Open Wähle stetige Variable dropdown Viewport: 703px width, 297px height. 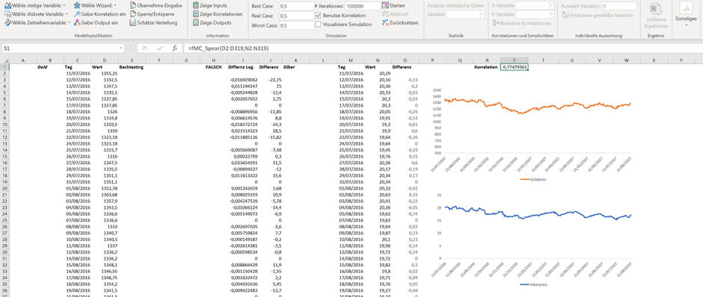[x=35, y=6]
